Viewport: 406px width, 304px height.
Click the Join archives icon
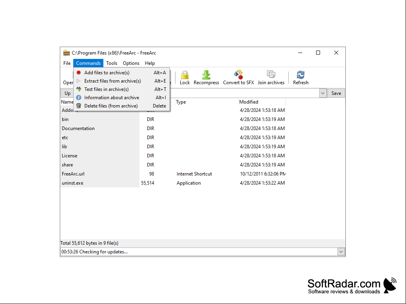coord(271,74)
